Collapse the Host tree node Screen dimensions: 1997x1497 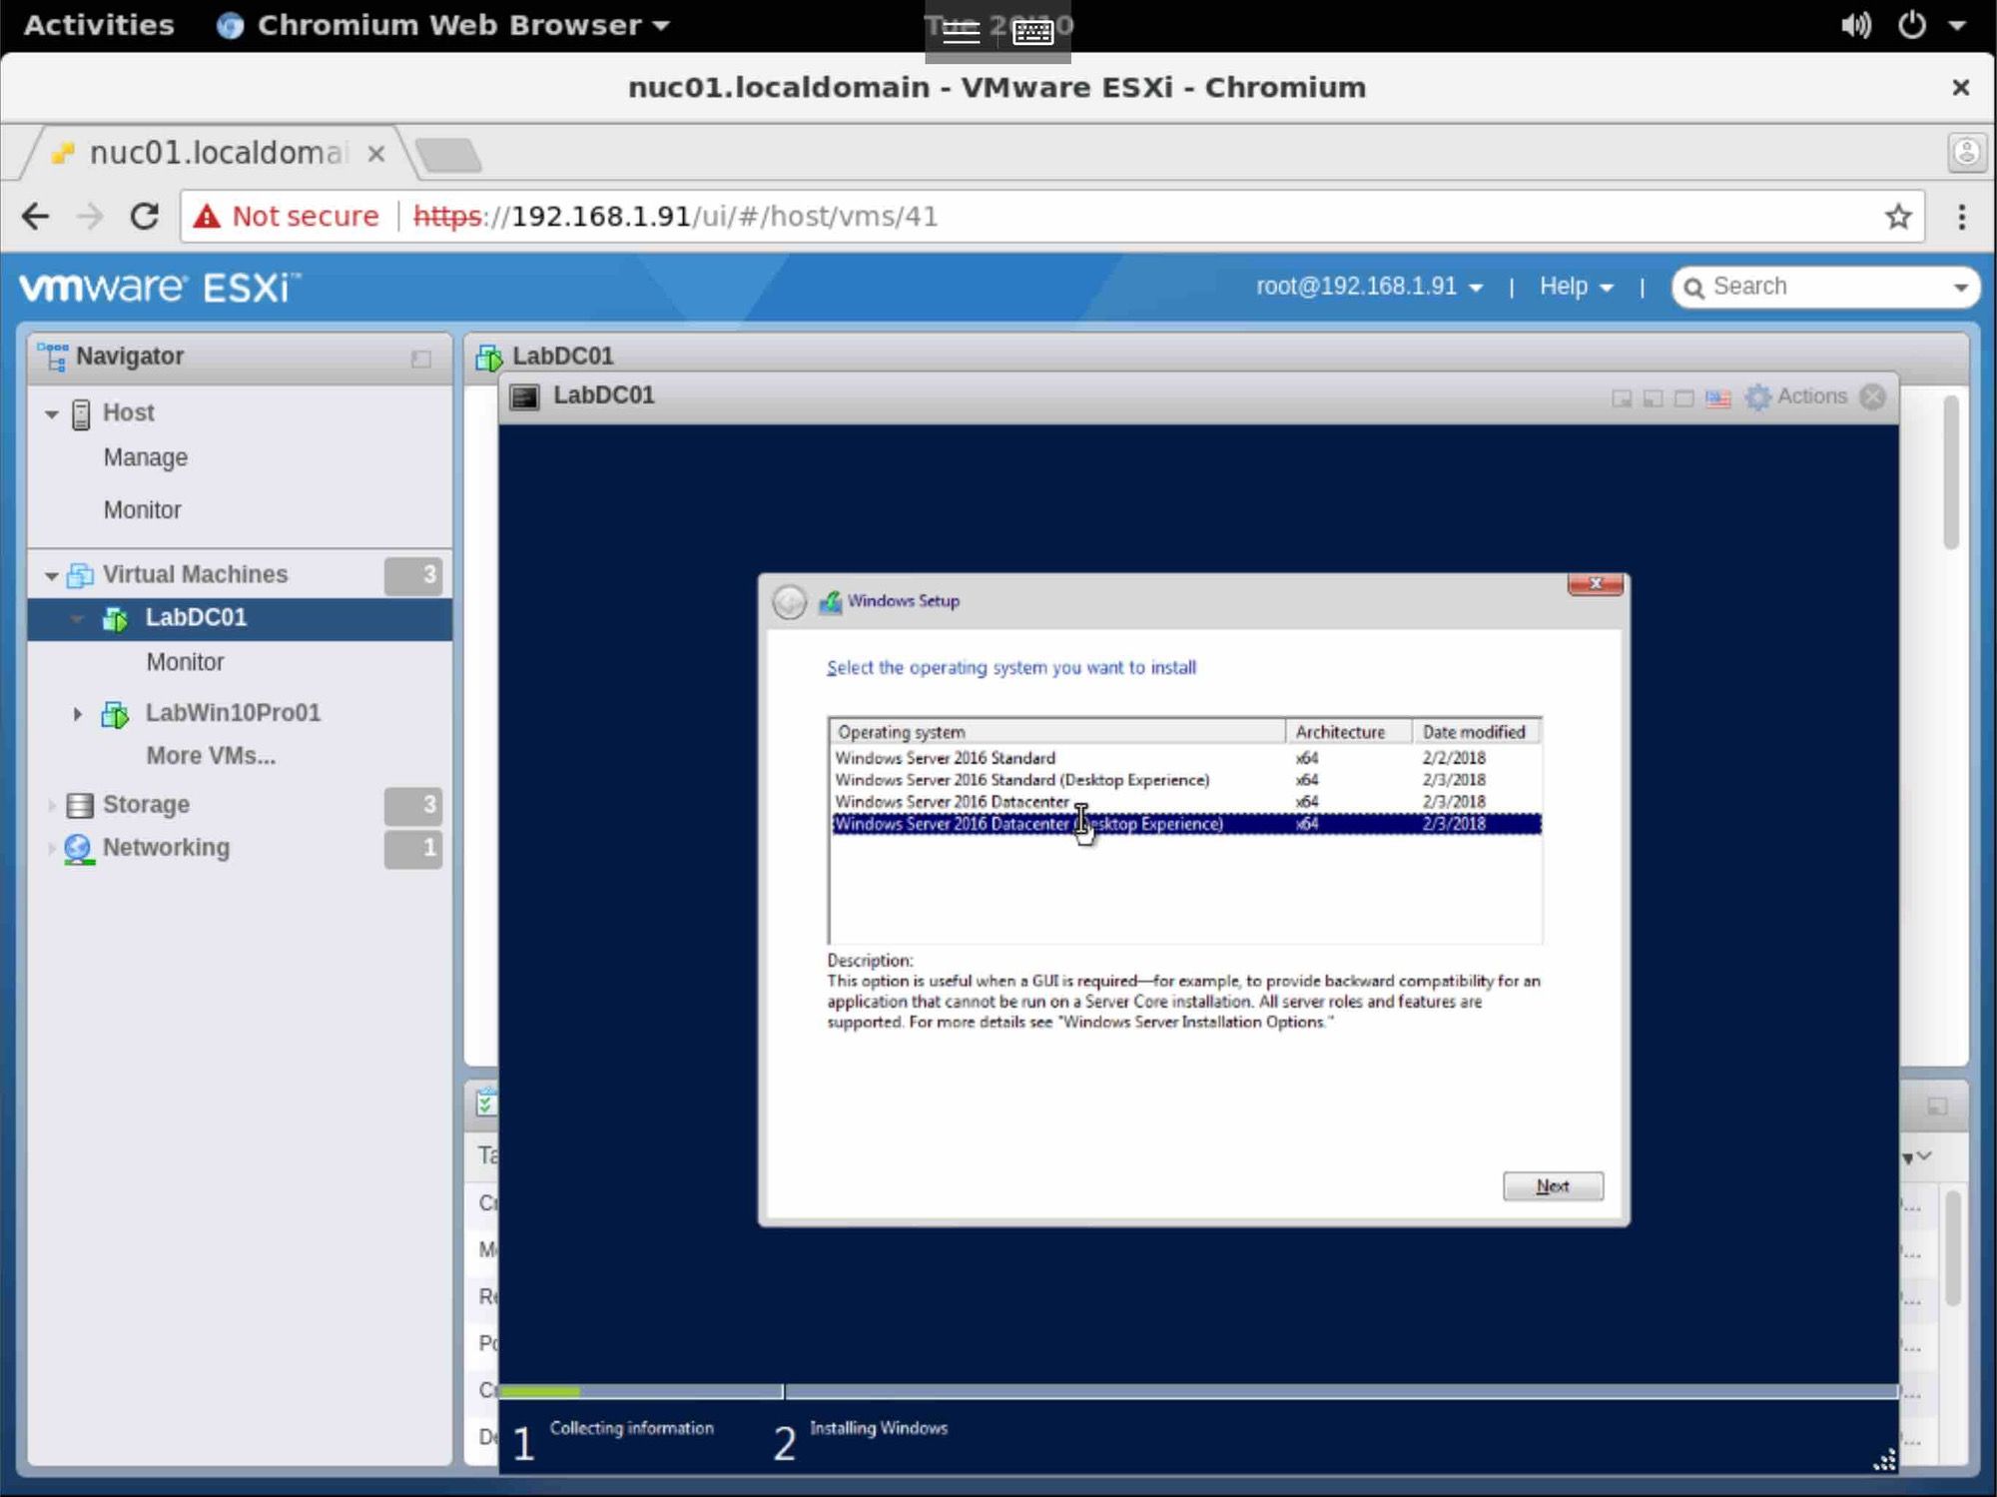tap(52, 413)
